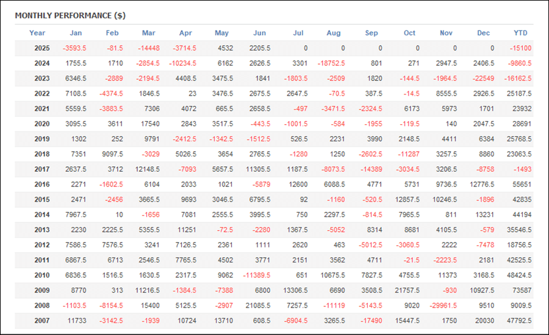Viewport: 549px width, 335px height.
Task: Click the YTD column header
Action: [x=520, y=33]
